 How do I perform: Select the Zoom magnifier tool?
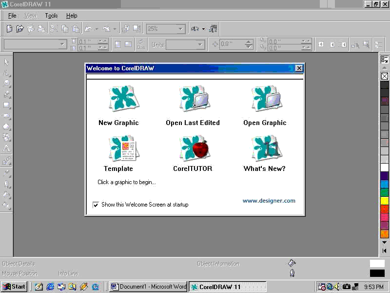tap(6, 84)
